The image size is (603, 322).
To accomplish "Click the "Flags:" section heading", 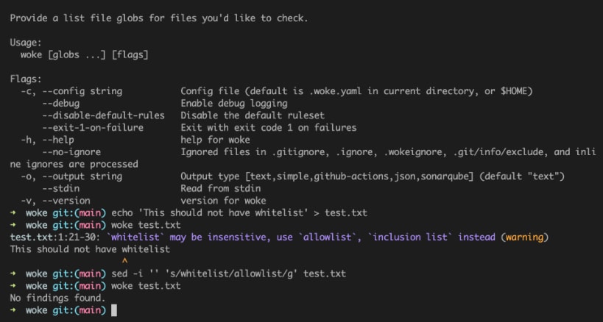I will click(27, 79).
